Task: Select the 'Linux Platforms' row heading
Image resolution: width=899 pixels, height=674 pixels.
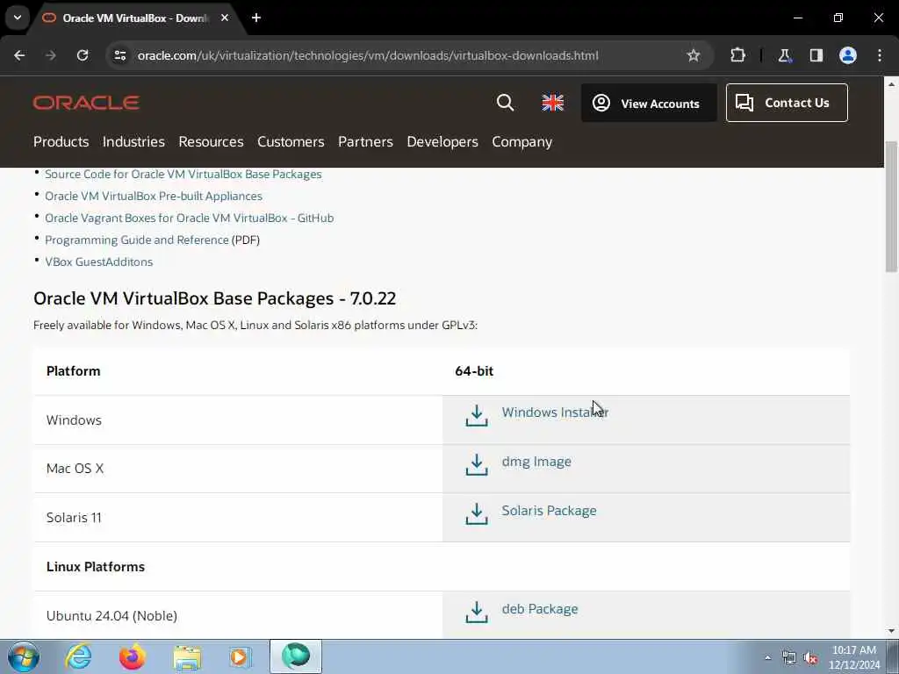Action: tap(96, 567)
